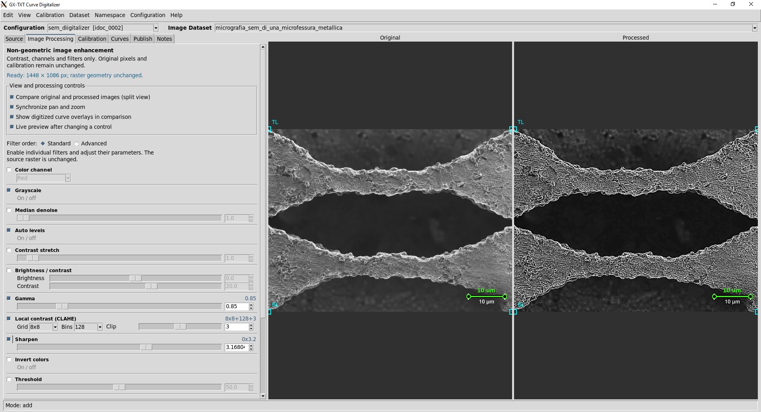Click the Sharpen slider handle

146,347
